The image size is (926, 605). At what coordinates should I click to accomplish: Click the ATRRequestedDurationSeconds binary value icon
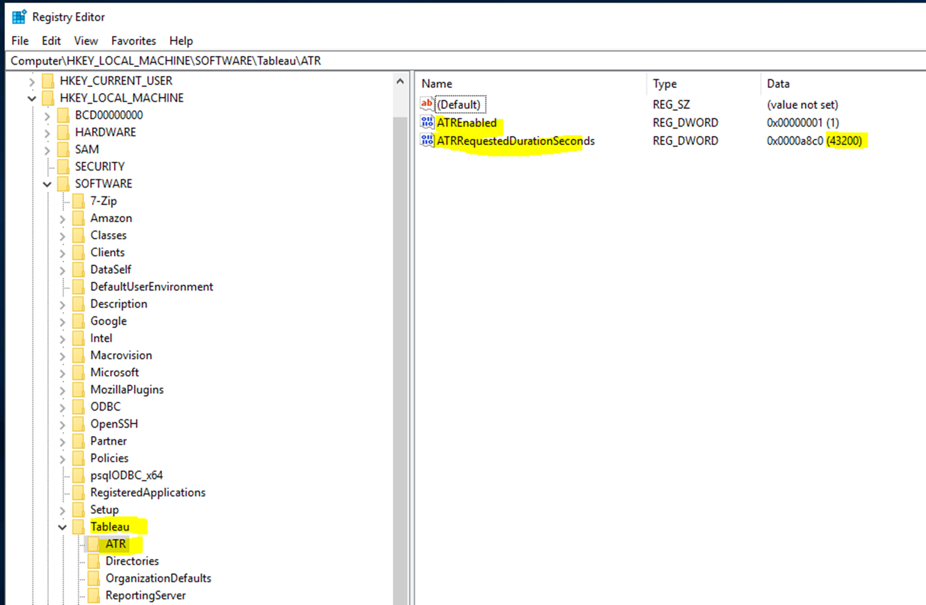pos(426,141)
